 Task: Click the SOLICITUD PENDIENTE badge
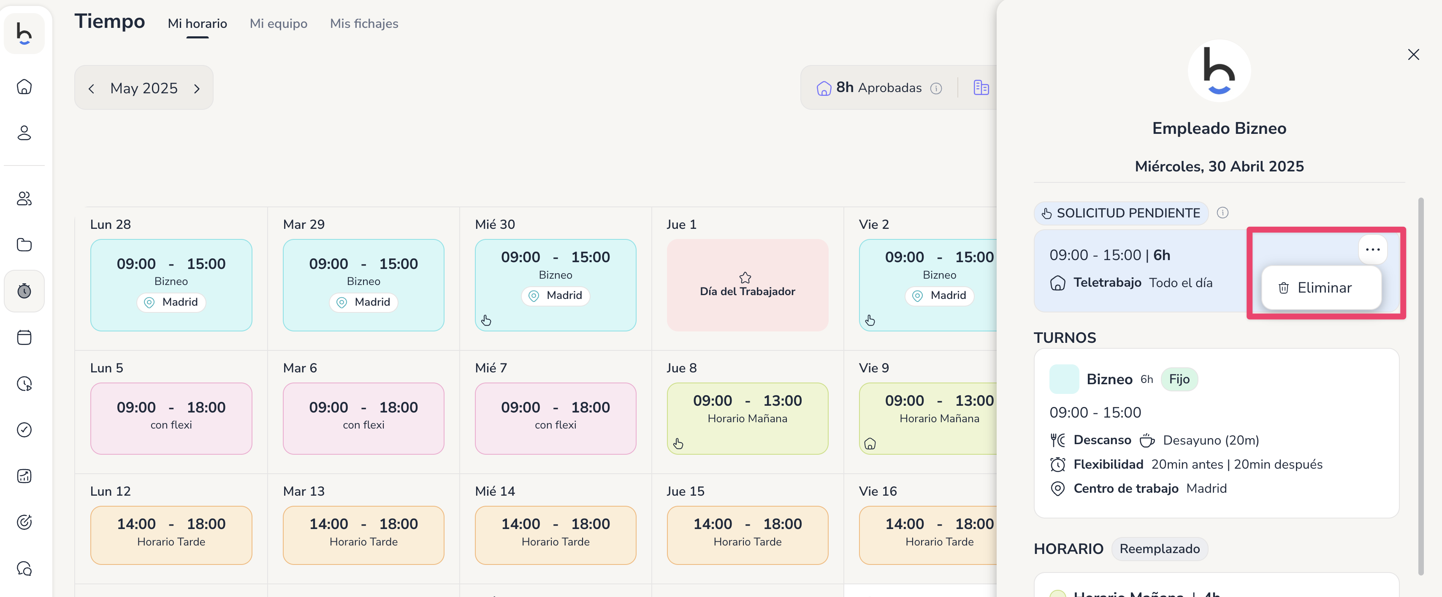tap(1121, 213)
